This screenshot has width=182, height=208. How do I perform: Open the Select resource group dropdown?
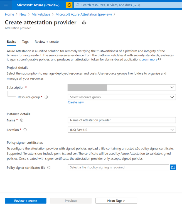coord(122,97)
